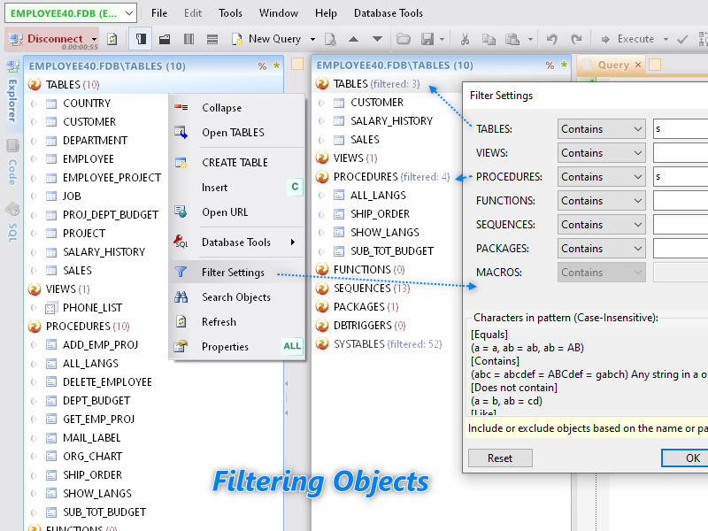
Task: Select the PHONE_LIST view in left tree
Action: pos(93,307)
